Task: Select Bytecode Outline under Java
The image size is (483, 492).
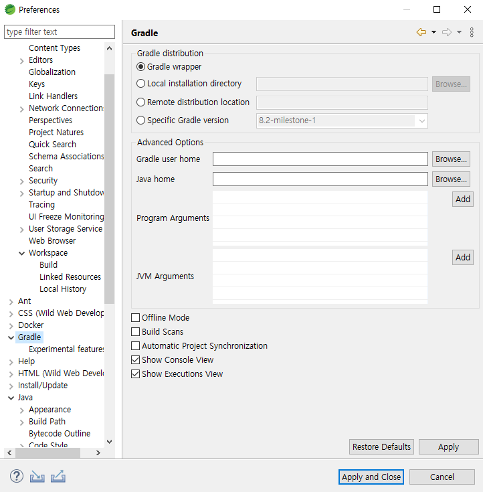Action: [x=60, y=434]
